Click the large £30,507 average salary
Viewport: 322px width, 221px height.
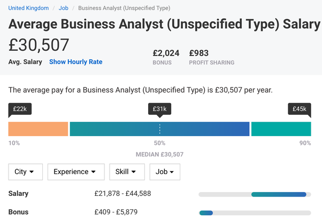pyautogui.click(x=39, y=45)
